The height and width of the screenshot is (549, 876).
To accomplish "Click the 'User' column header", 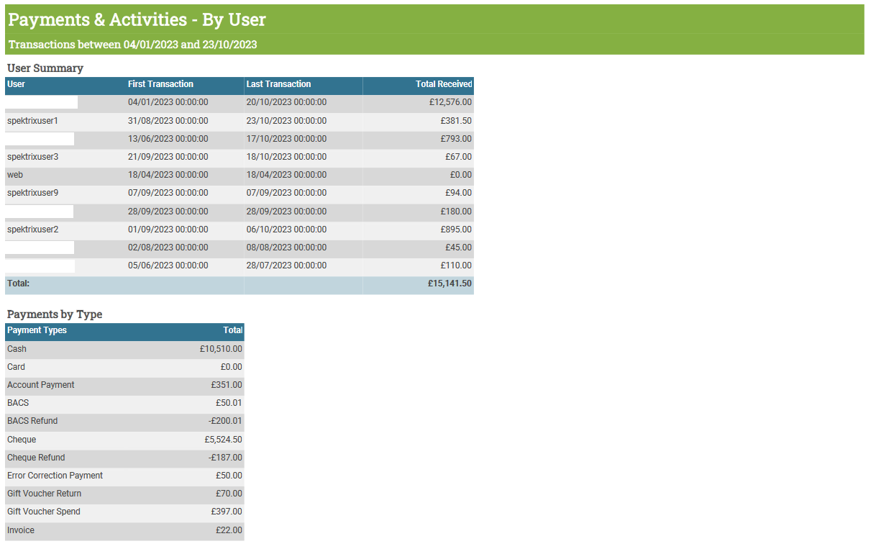I will click(16, 84).
